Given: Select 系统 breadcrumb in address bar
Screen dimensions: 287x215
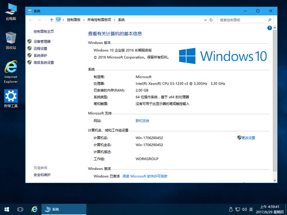Looking at the screenshot, I should (121, 20).
